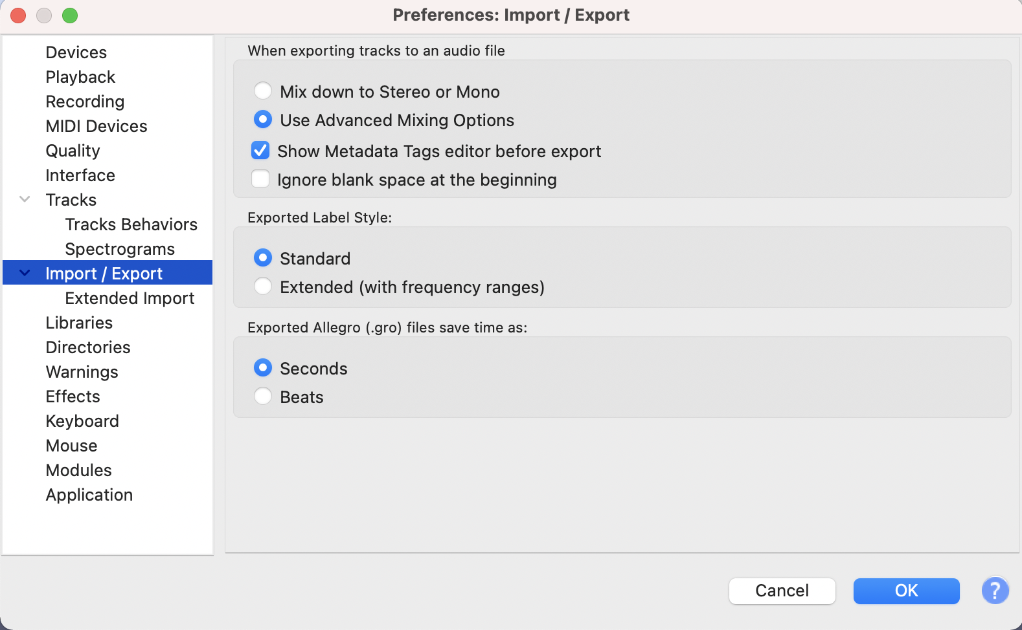Viewport: 1022px width, 630px height.
Task: Select Import / Export category
Action: click(108, 273)
